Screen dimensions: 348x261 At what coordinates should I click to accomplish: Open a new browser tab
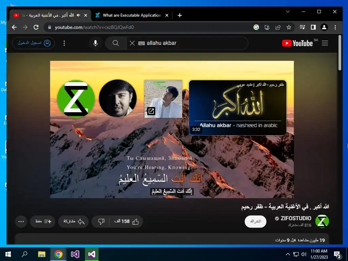click(180, 15)
